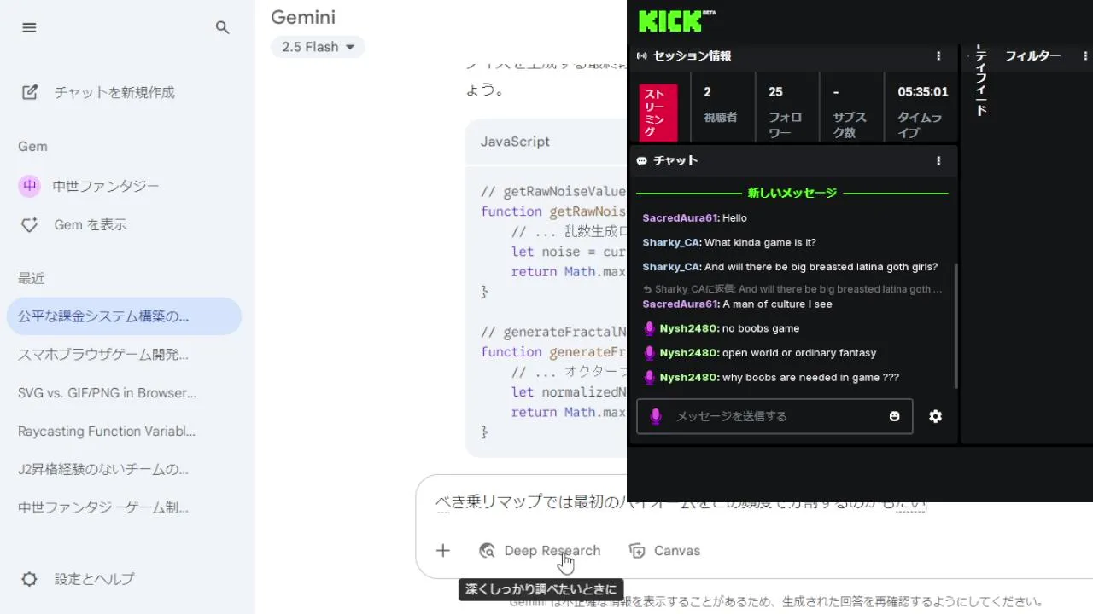Click Nysh2480 on 'why boobs are needed' message
1093x614 pixels.
(x=689, y=378)
